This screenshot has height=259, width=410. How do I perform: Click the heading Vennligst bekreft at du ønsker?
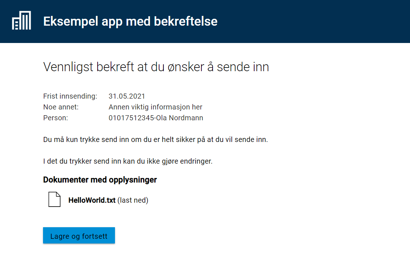(x=156, y=67)
